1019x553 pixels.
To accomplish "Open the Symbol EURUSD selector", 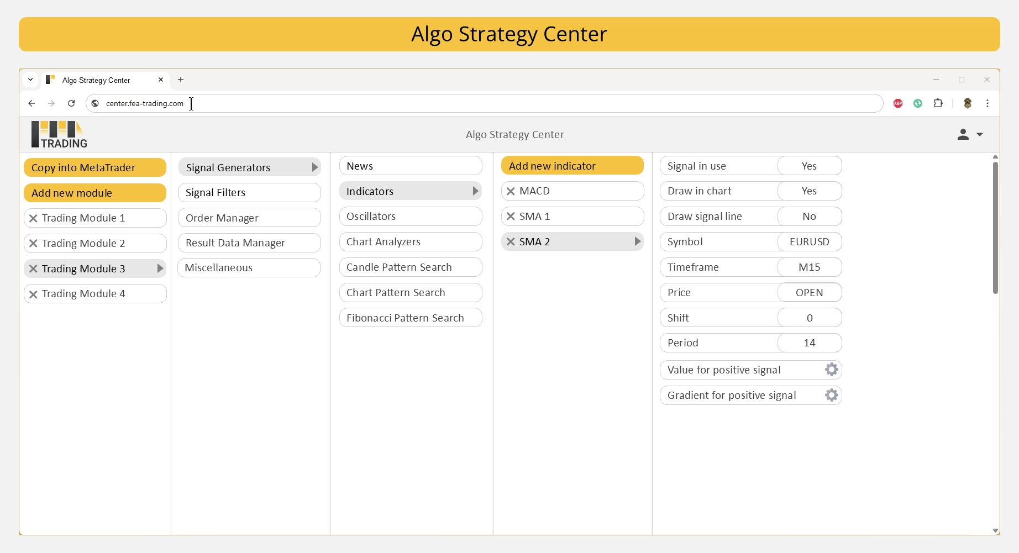I will (x=810, y=242).
